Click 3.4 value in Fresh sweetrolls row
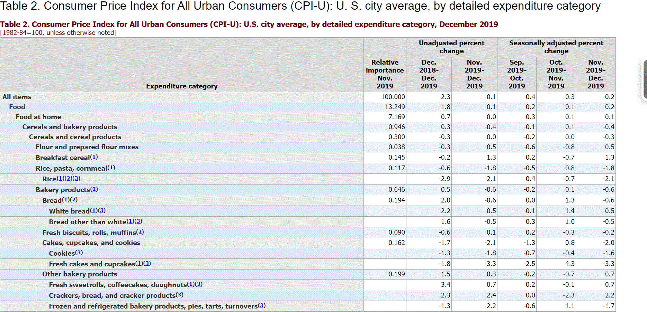 point(446,284)
